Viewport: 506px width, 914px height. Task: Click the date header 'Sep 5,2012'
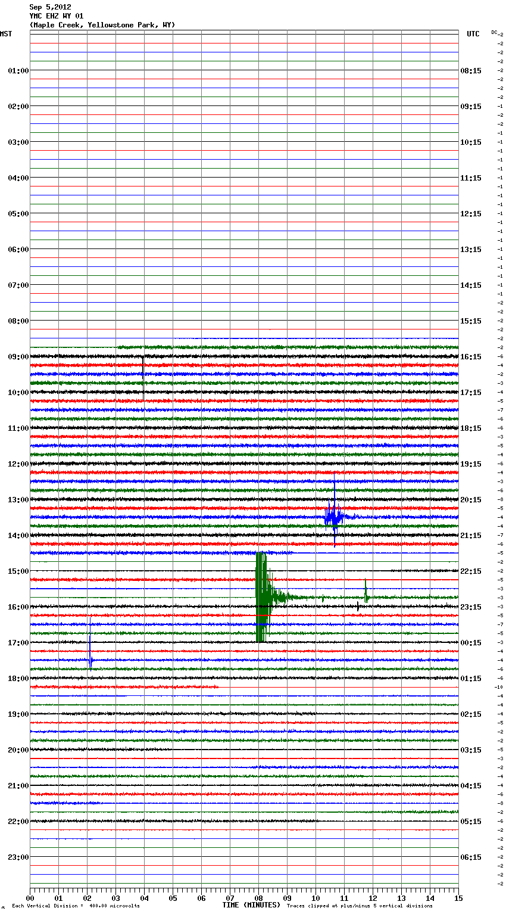50,7
